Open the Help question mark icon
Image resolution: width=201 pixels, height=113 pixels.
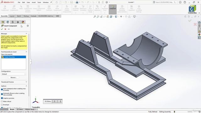[185, 2]
